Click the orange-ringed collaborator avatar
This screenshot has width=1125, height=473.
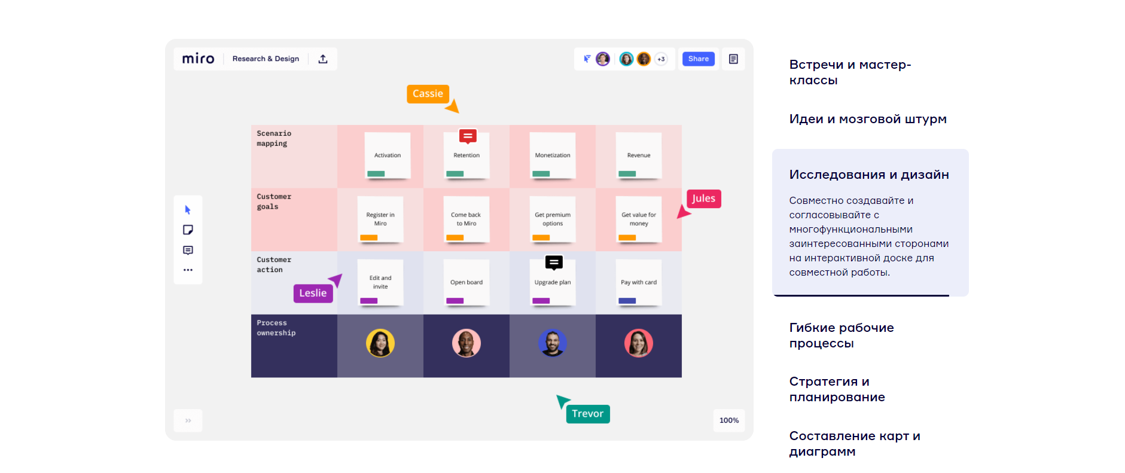(644, 59)
